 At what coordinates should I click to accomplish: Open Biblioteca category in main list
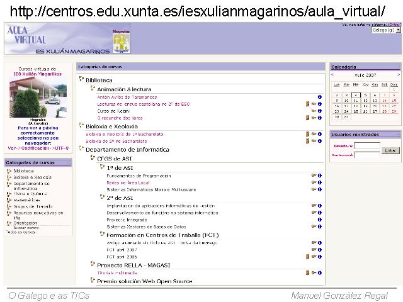pos(99,81)
